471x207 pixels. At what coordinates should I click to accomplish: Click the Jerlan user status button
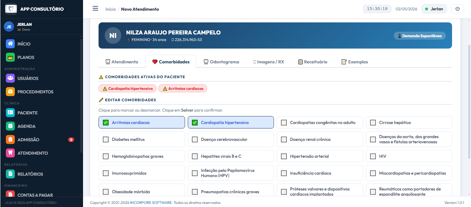point(434,9)
